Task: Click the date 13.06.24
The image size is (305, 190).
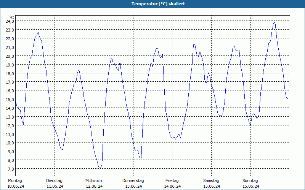Action: 133,186
